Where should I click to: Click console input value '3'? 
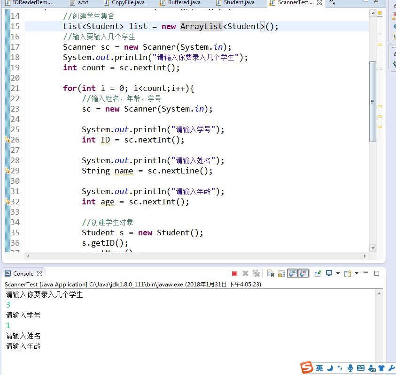(x=8, y=305)
